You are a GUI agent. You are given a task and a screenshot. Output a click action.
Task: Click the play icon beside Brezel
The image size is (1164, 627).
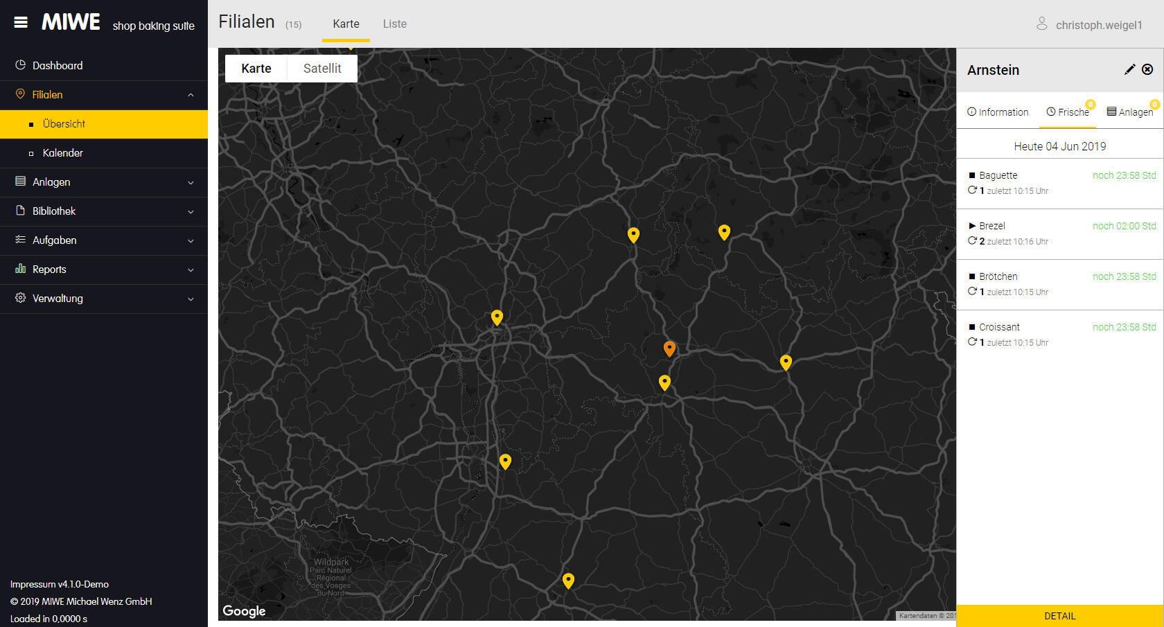coord(972,226)
